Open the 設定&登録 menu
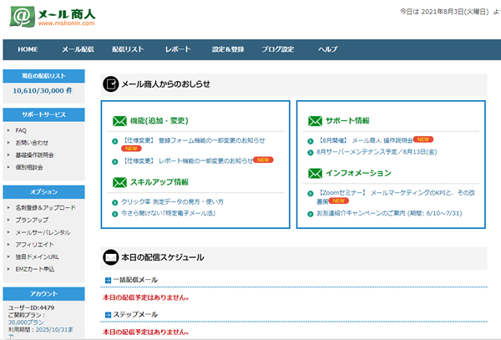 coord(228,49)
